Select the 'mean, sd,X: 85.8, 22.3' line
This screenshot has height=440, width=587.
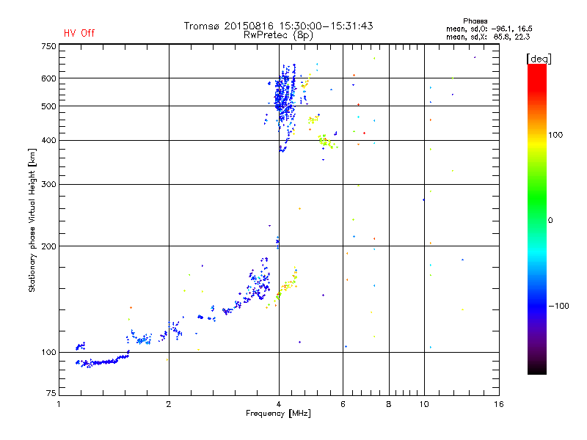[488, 37]
